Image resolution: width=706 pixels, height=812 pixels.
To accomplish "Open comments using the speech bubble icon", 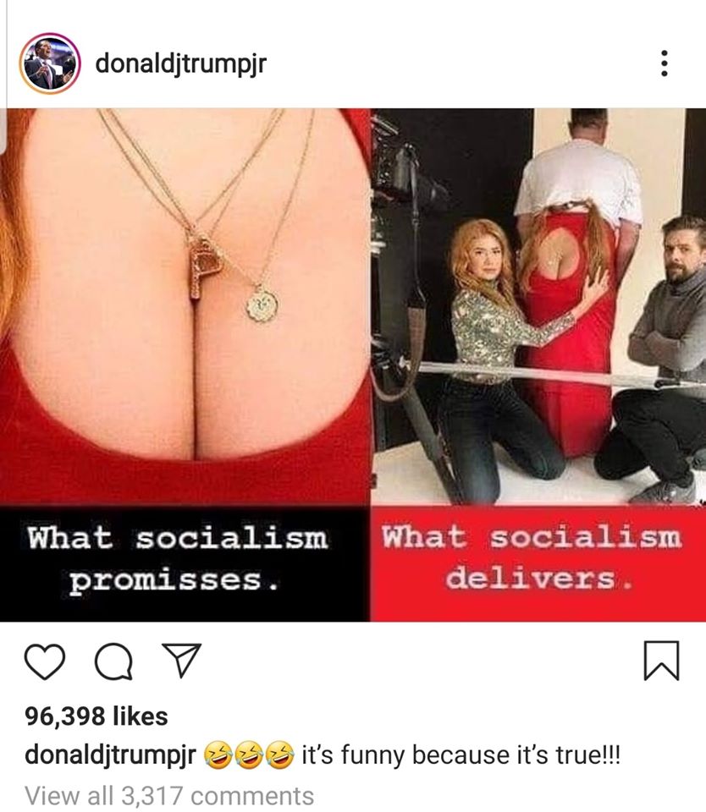I will pos(113,661).
